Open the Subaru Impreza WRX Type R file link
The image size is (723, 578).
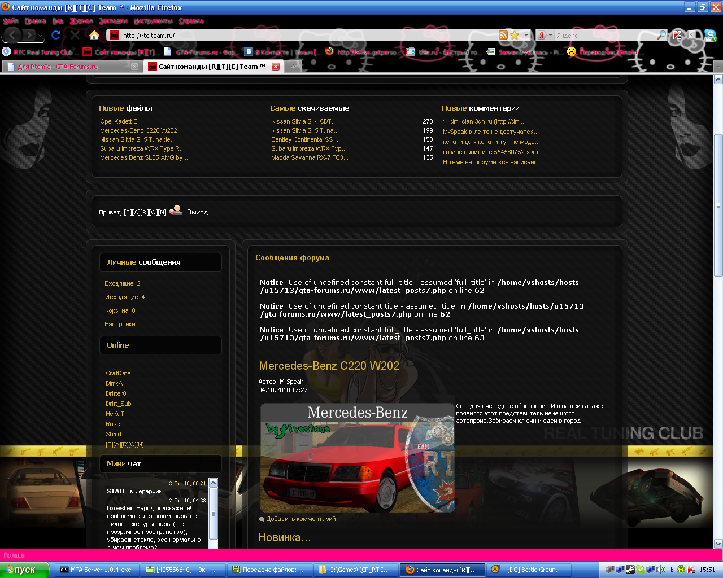click(142, 148)
